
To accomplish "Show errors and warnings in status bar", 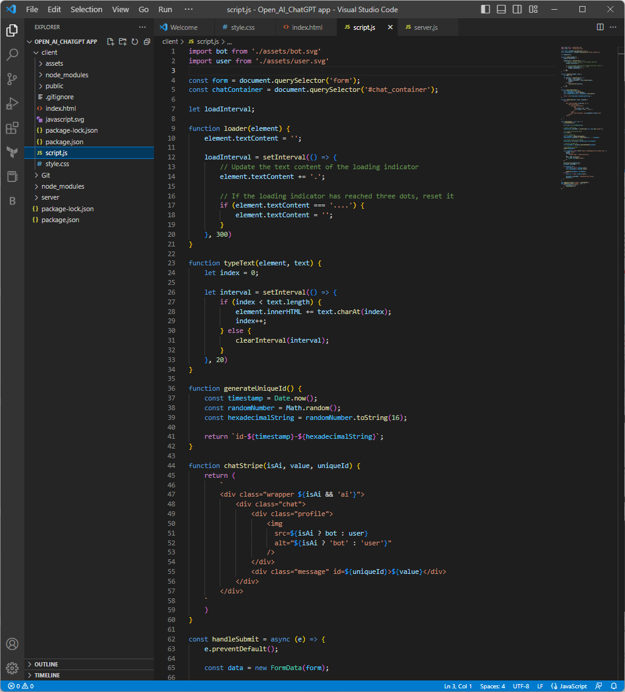I will pyautogui.click(x=21, y=687).
